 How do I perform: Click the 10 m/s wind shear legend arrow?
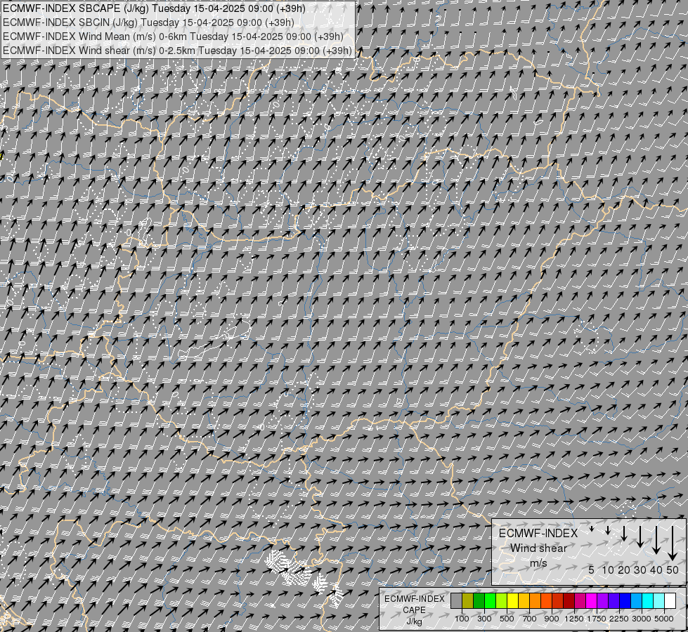(608, 531)
